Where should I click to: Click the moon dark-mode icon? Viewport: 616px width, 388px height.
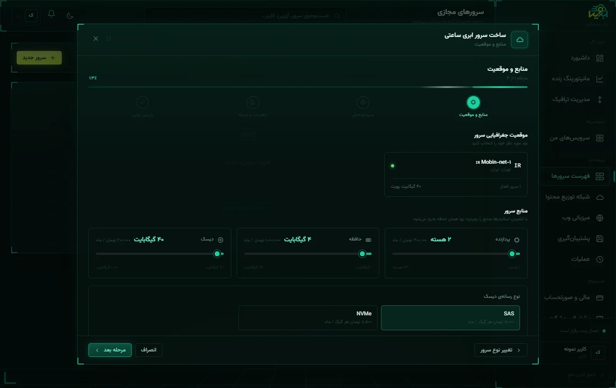tap(70, 15)
